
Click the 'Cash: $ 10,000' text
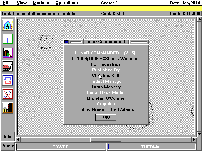coord(185,14)
